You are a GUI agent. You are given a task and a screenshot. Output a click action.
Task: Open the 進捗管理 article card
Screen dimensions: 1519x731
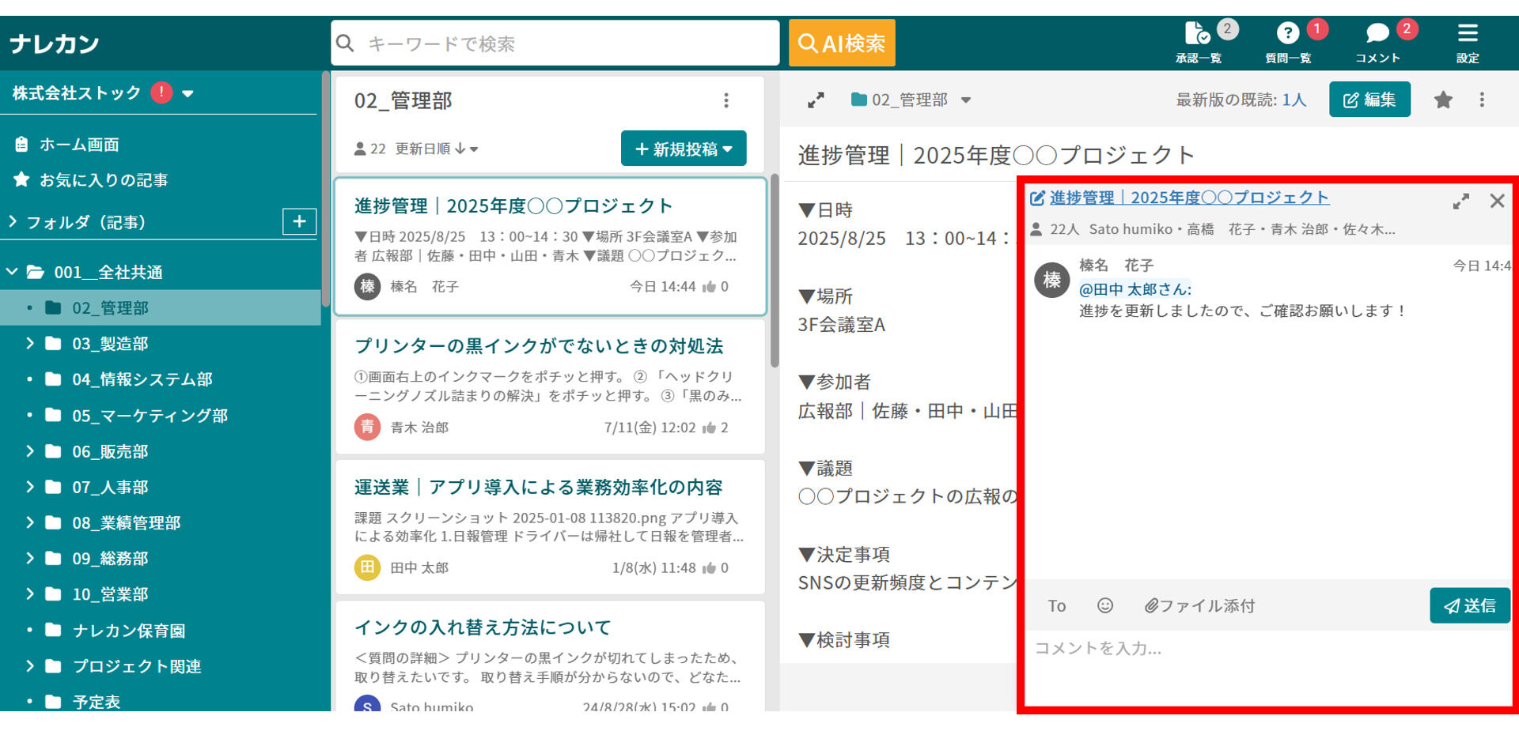pos(550,246)
